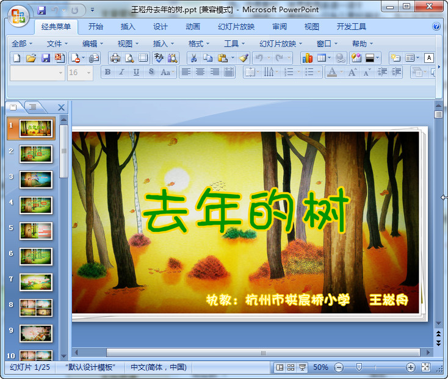Screen dimensions: 448x379
Task: Click the 50% zoom level
Action: [320, 367]
